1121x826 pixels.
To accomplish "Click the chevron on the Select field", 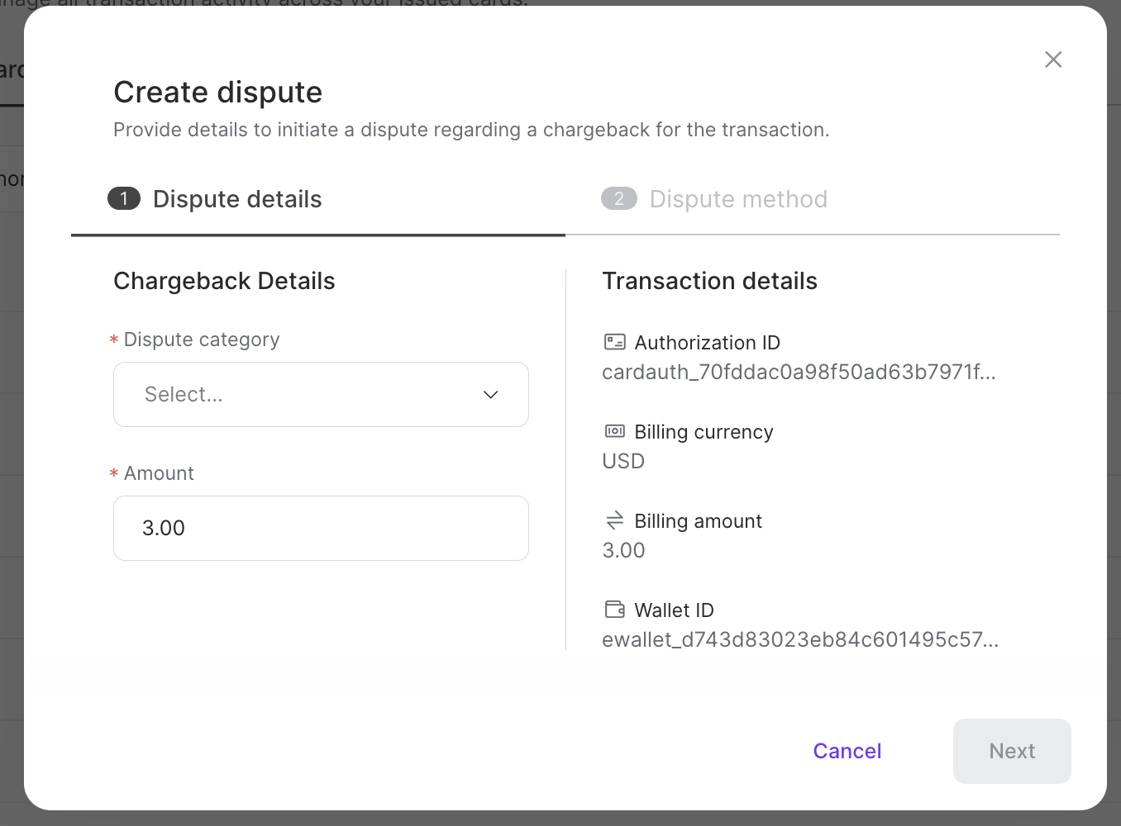I will tap(490, 395).
